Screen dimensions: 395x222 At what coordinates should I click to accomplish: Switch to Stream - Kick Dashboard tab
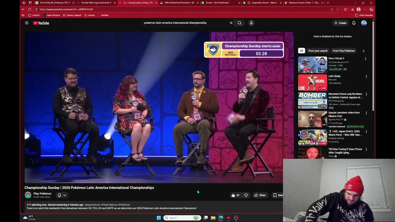tap(221, 3)
